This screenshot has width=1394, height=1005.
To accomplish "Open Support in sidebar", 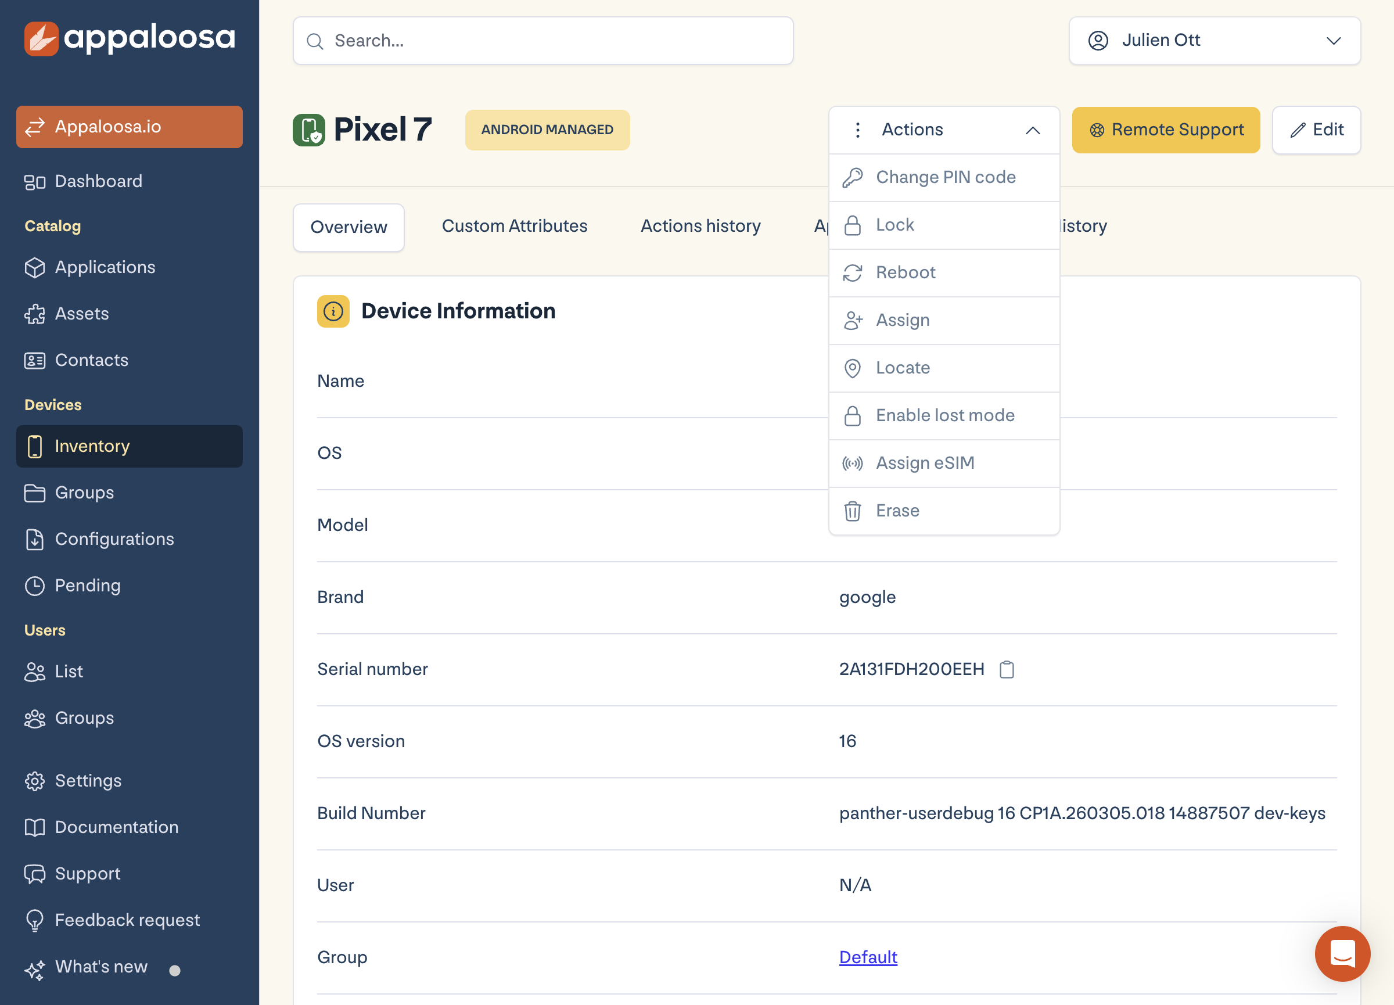I will click(x=129, y=874).
